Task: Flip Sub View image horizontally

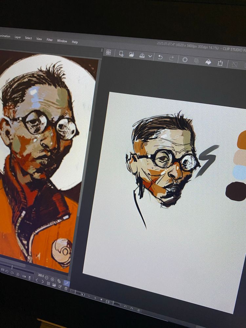Action: click(x=24, y=276)
